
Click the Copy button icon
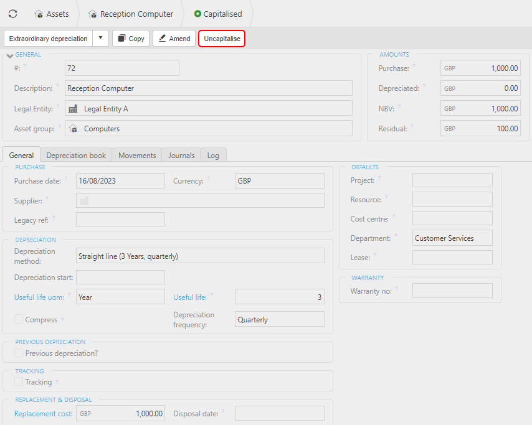coord(121,39)
